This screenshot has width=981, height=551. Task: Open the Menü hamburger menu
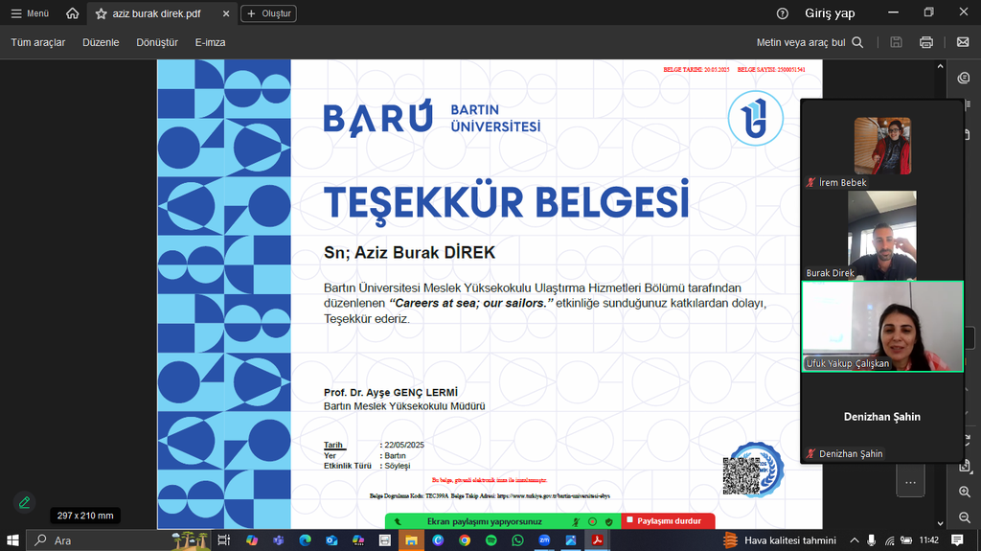pyautogui.click(x=30, y=13)
